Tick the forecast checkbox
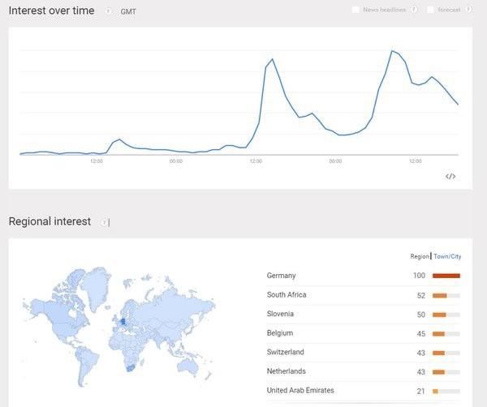 [x=430, y=10]
